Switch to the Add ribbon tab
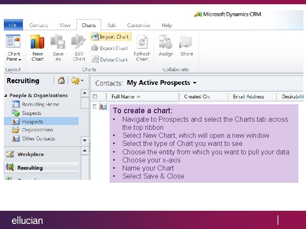The width and height of the screenshot is (306, 229). pyautogui.click(x=111, y=25)
